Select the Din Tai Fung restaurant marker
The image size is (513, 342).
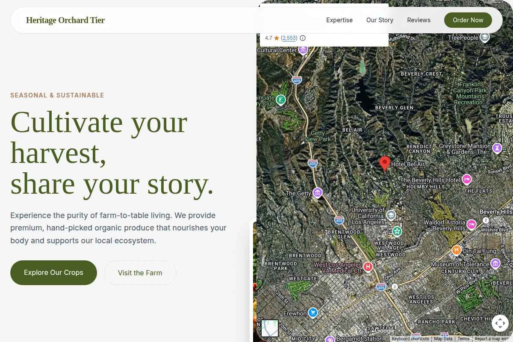pos(457,250)
